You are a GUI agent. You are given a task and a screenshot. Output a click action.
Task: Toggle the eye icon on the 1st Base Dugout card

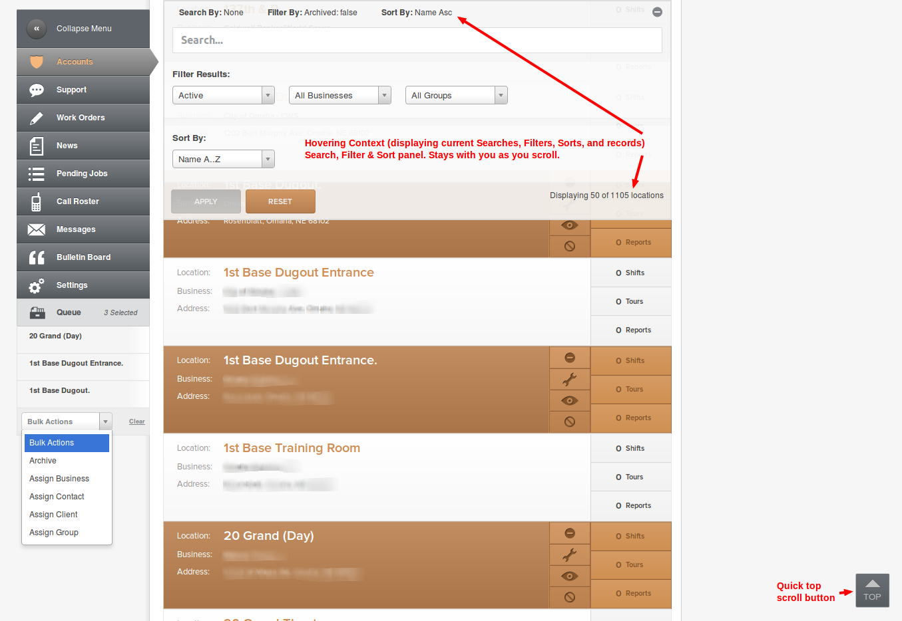tap(570, 225)
